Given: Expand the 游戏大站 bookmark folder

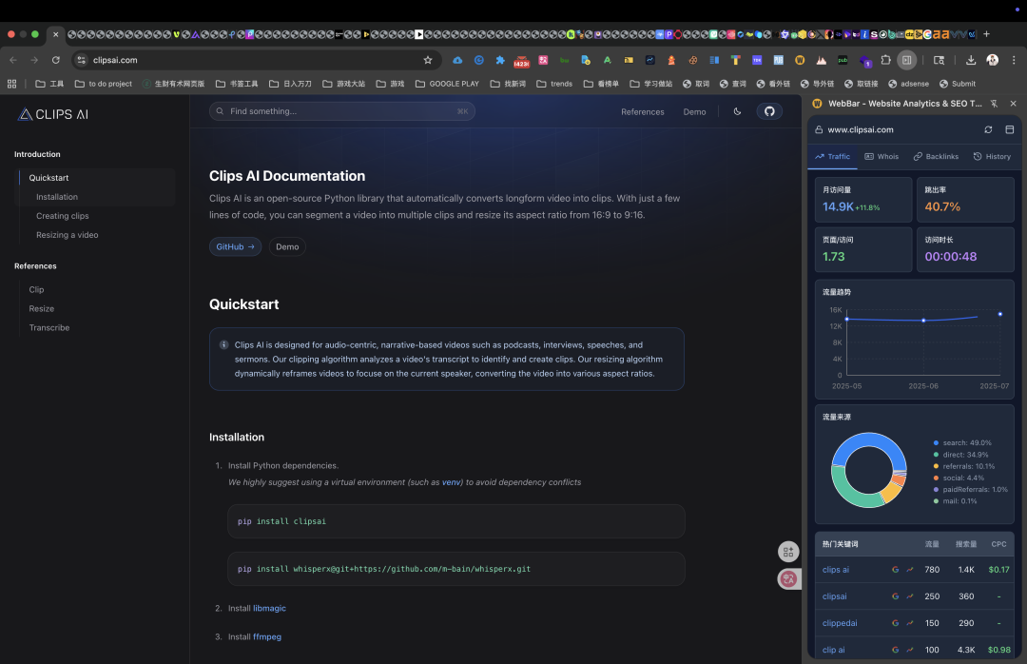Looking at the screenshot, I should coord(344,84).
